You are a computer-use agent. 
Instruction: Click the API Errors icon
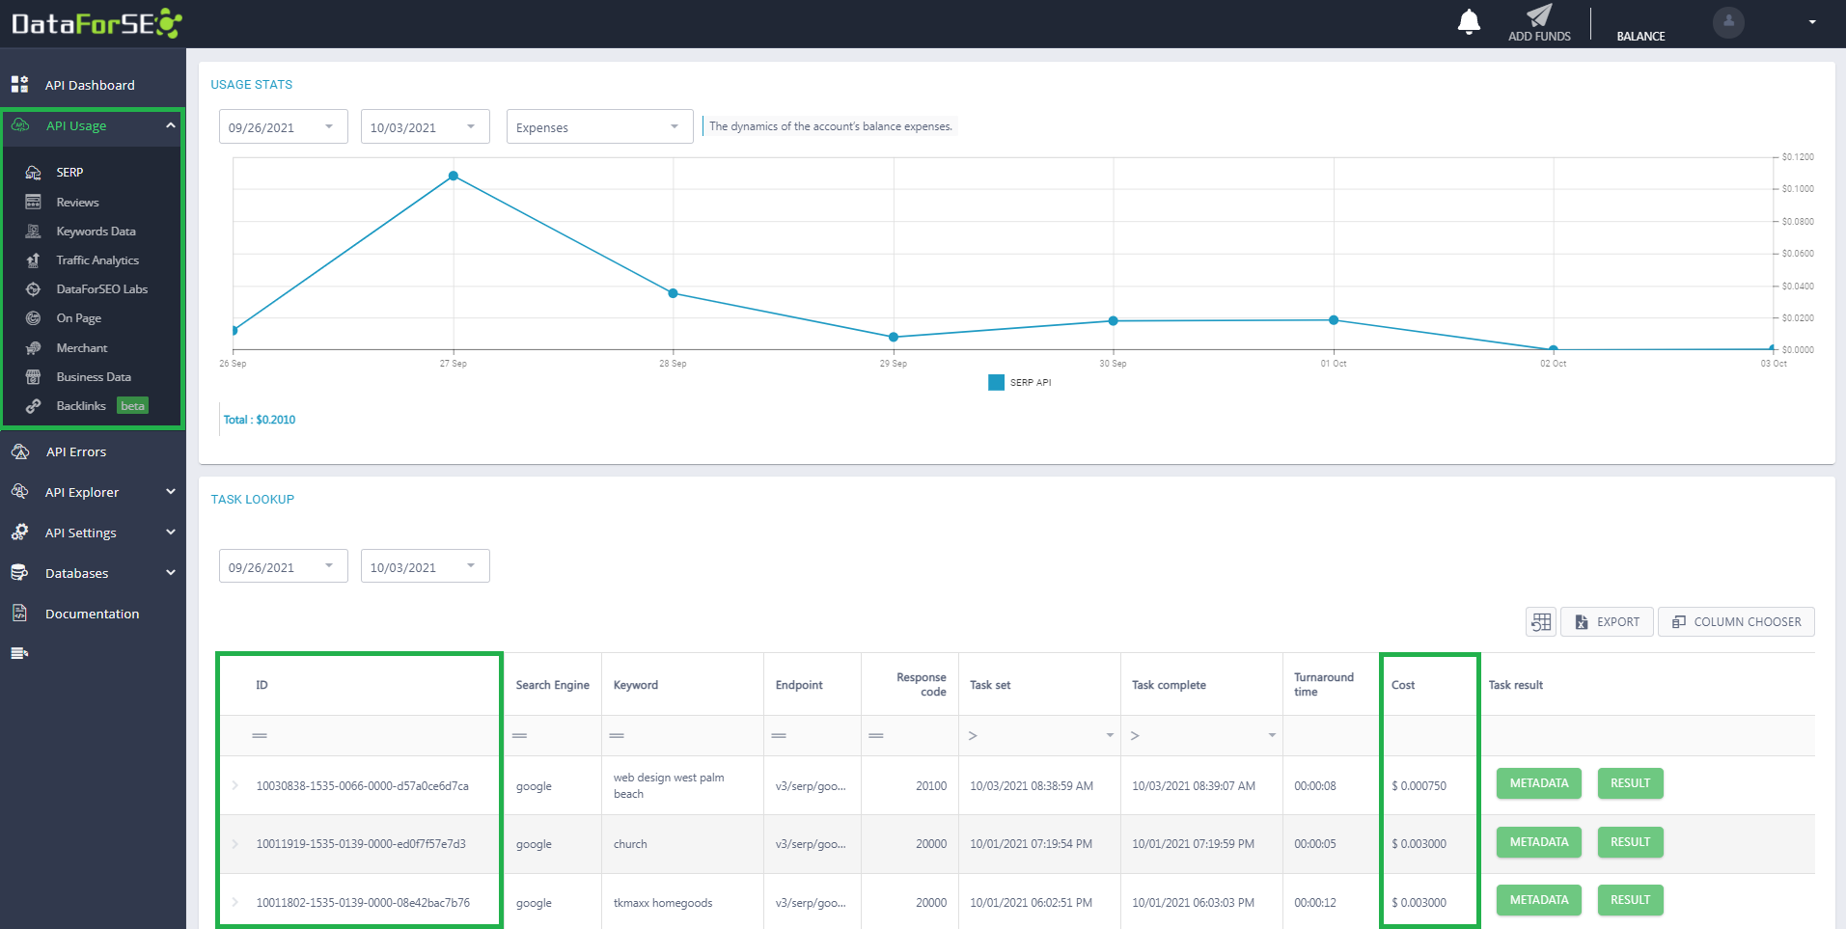tap(20, 451)
